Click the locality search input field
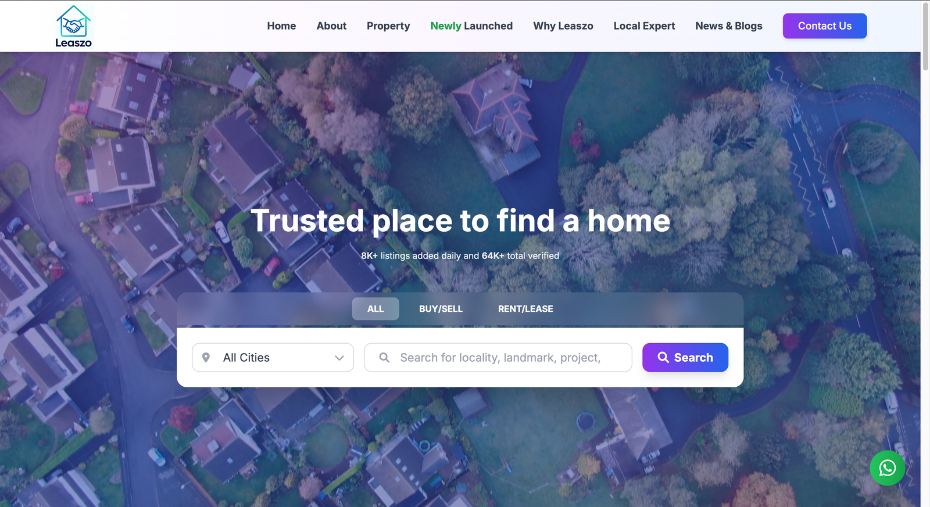This screenshot has height=507, width=930. click(x=498, y=358)
